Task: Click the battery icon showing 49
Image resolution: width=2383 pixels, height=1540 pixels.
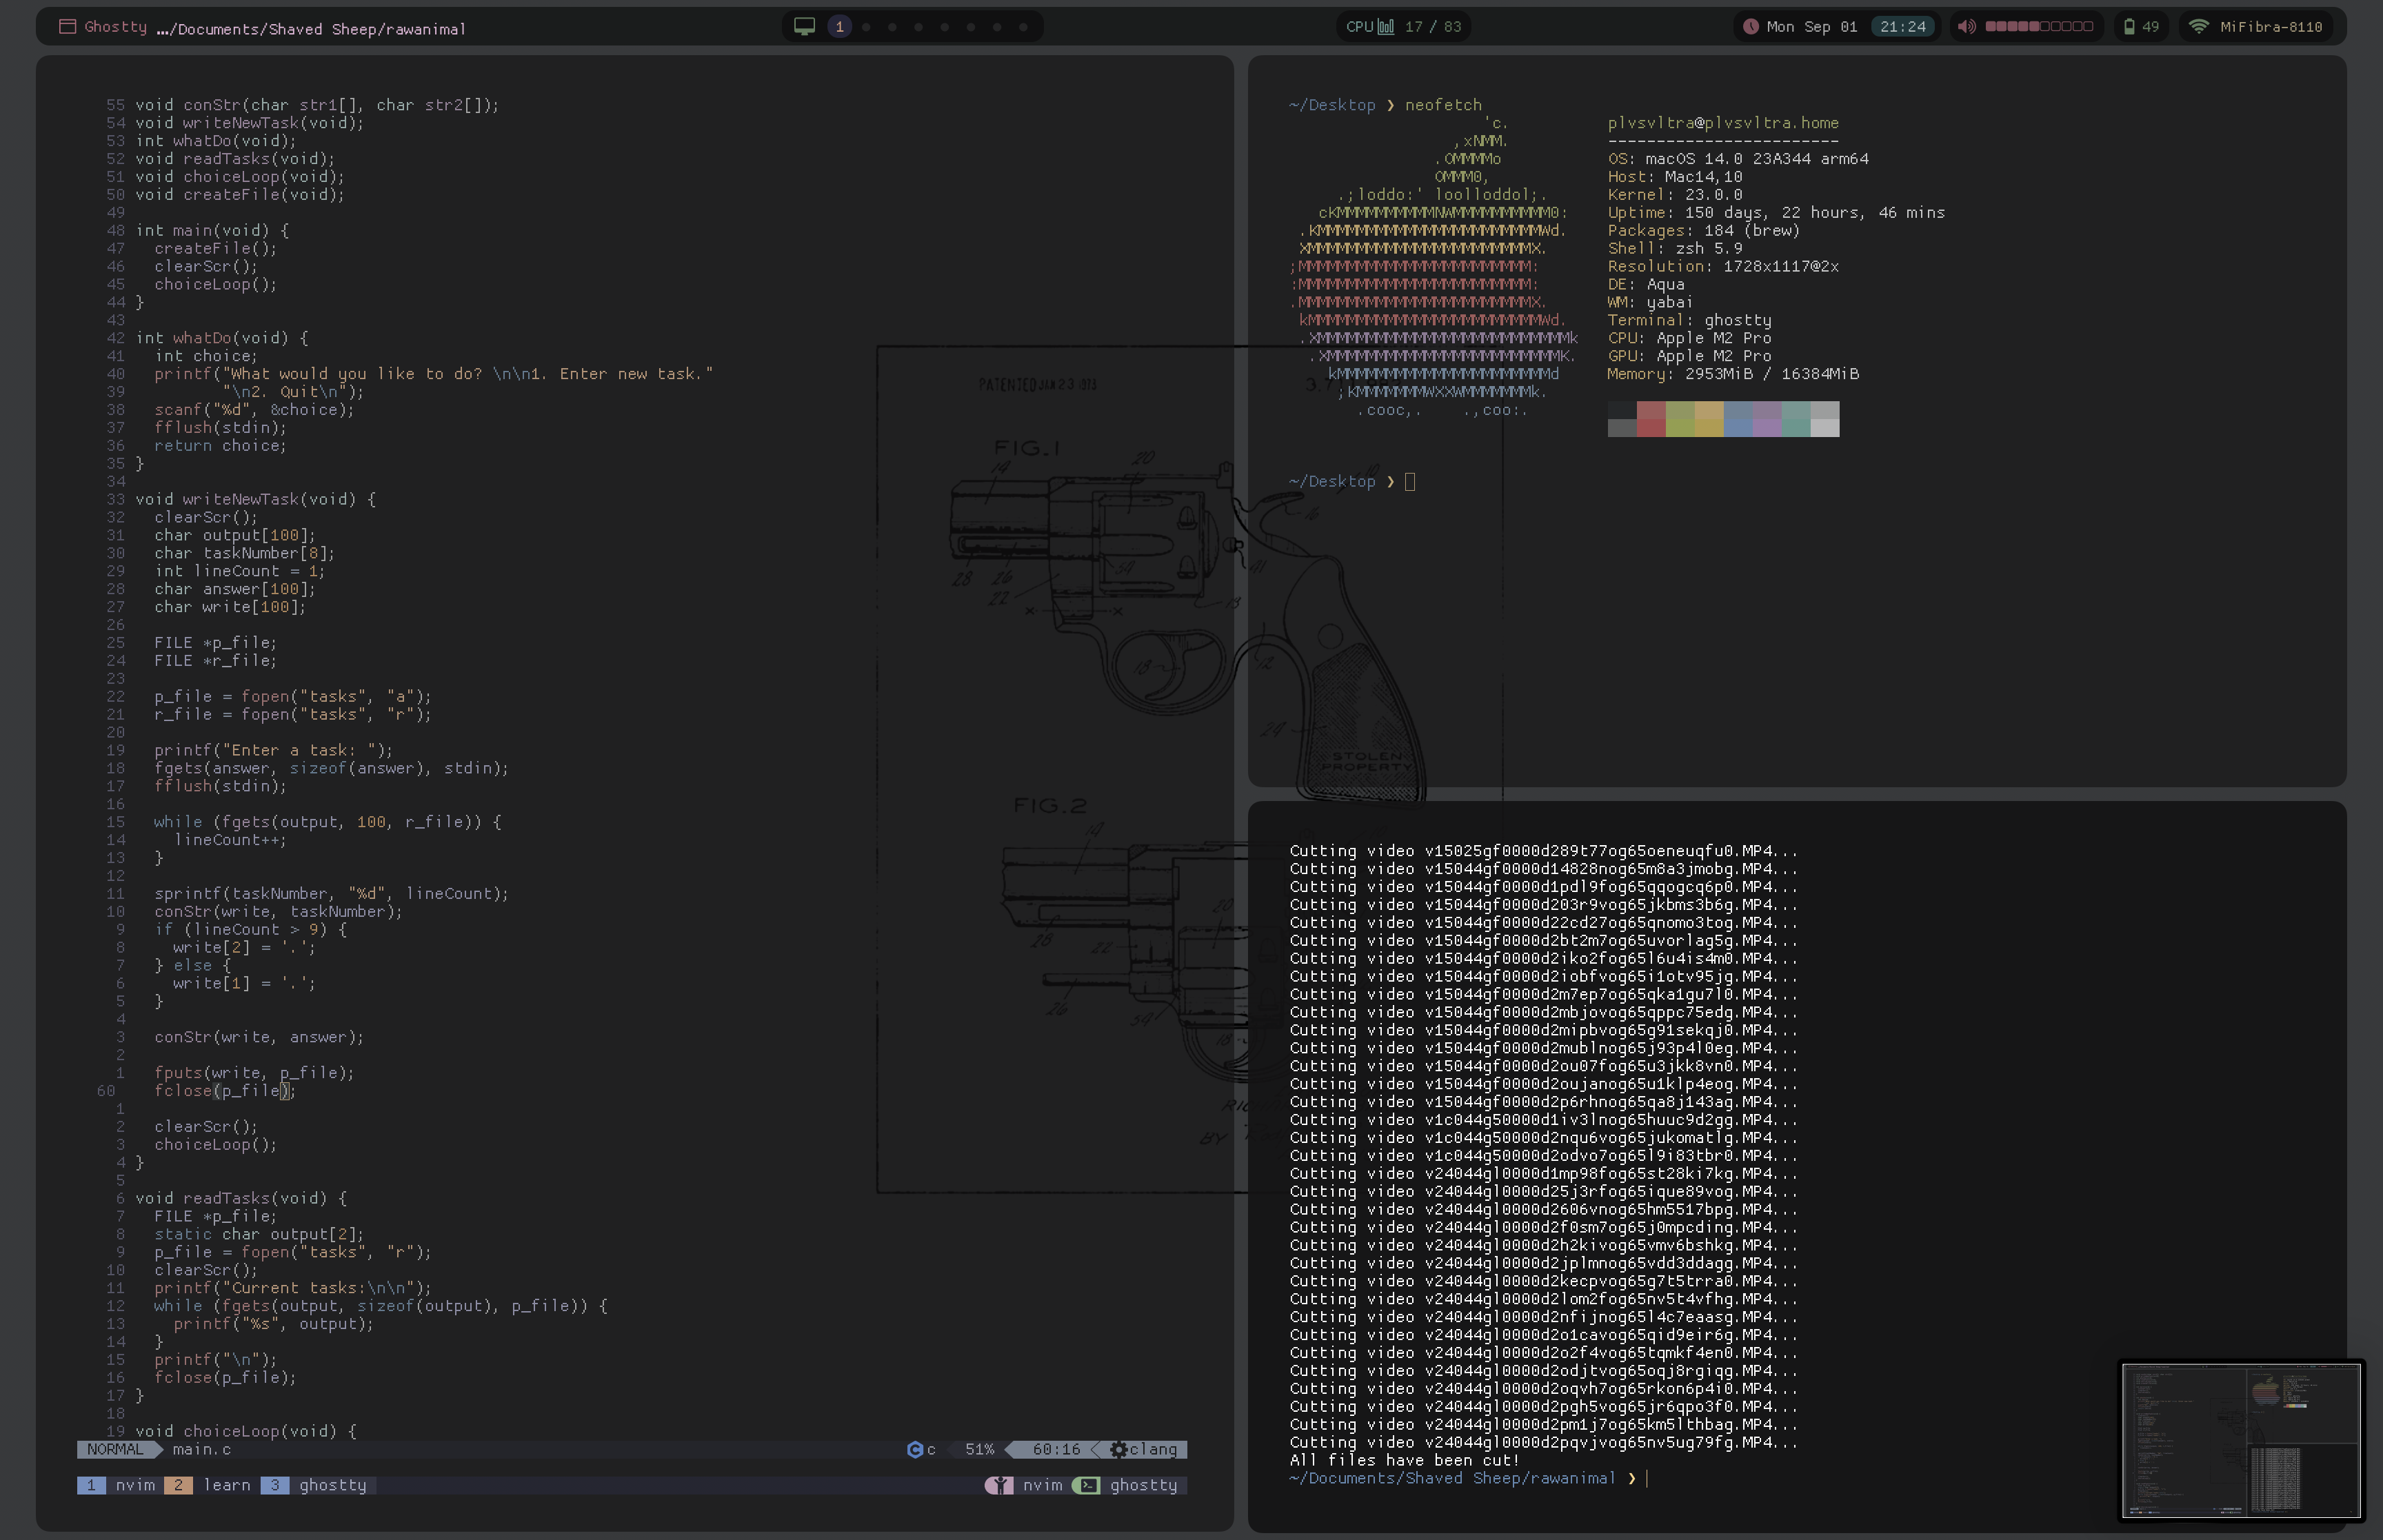Action: point(2129,27)
